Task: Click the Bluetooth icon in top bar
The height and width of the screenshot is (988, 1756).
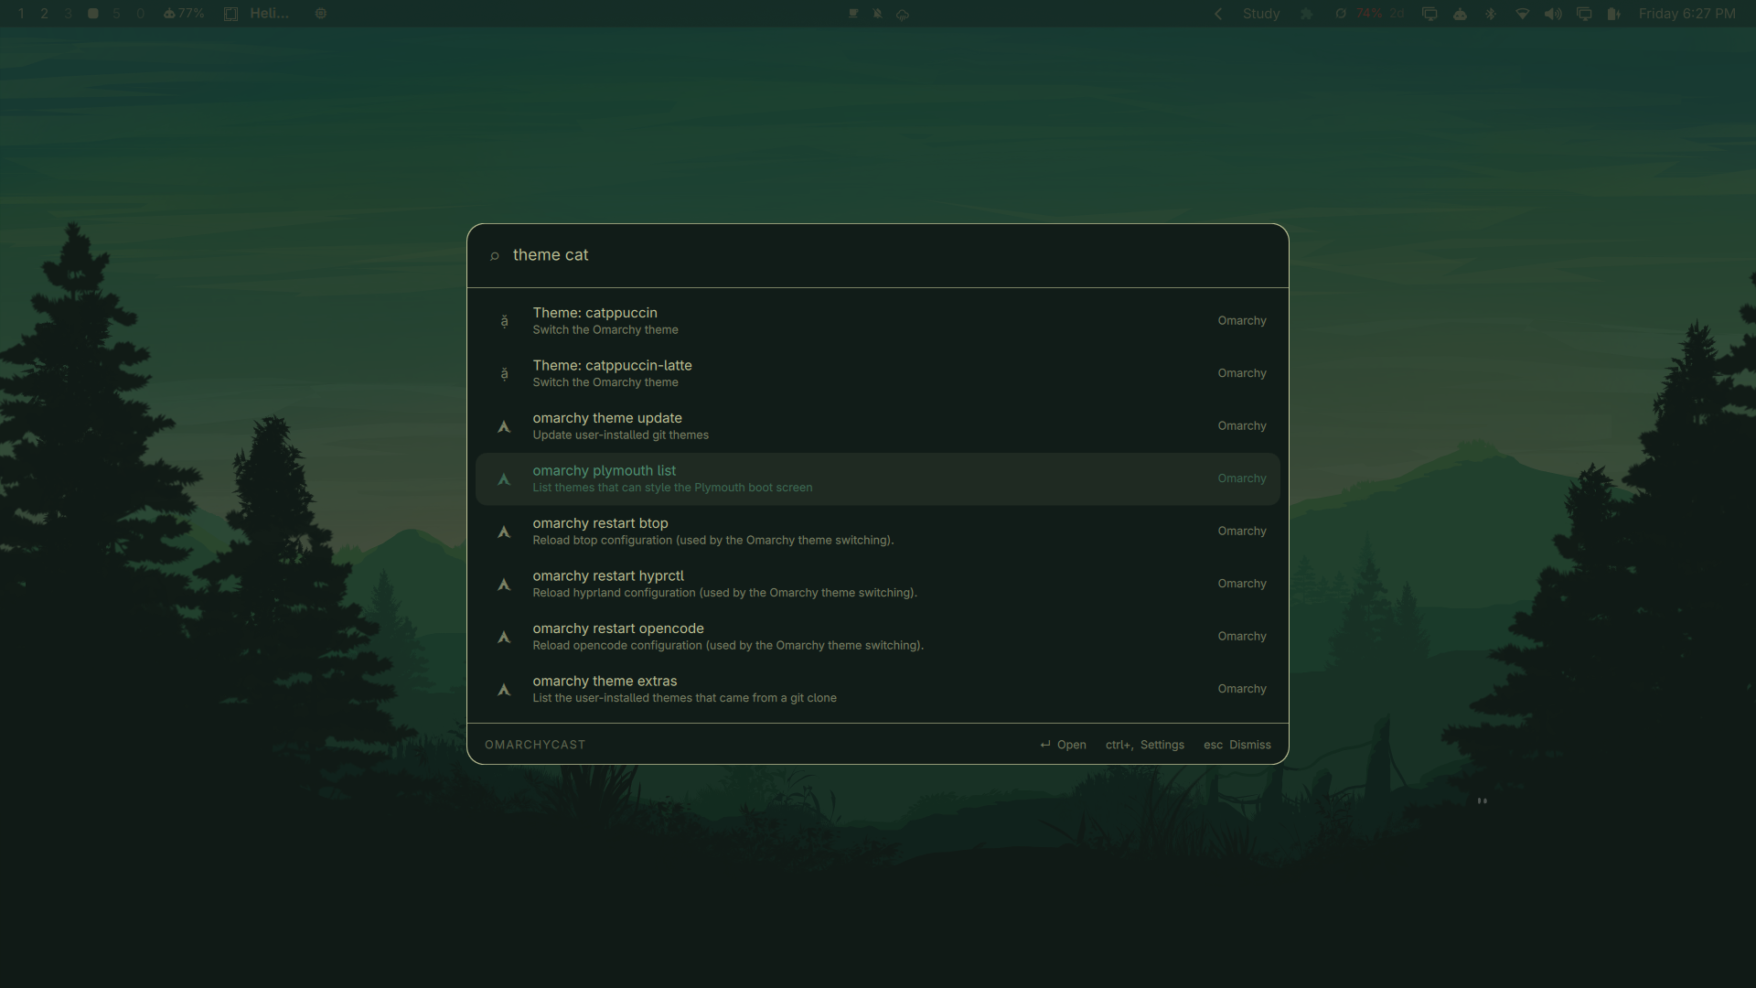Action: click(x=1490, y=14)
